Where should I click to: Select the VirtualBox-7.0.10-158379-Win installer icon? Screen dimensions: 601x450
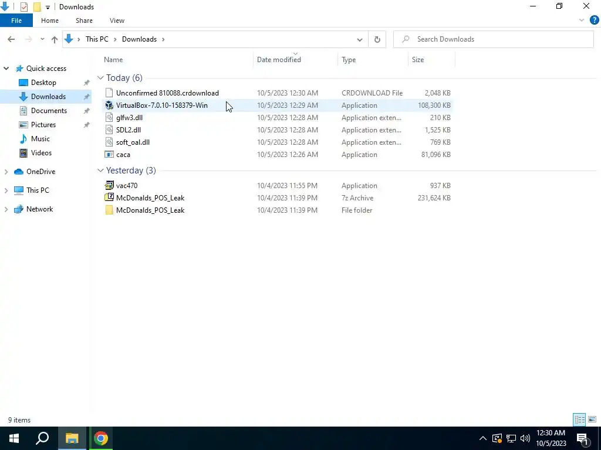point(109,105)
